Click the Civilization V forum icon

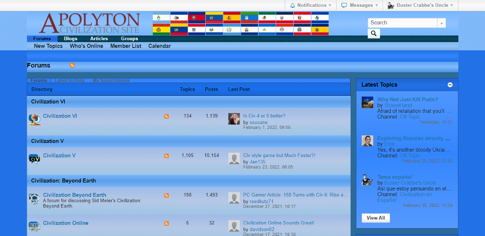(x=34, y=159)
